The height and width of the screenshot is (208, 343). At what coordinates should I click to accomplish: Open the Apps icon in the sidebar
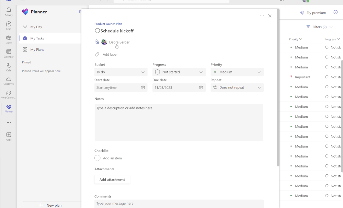click(8, 135)
